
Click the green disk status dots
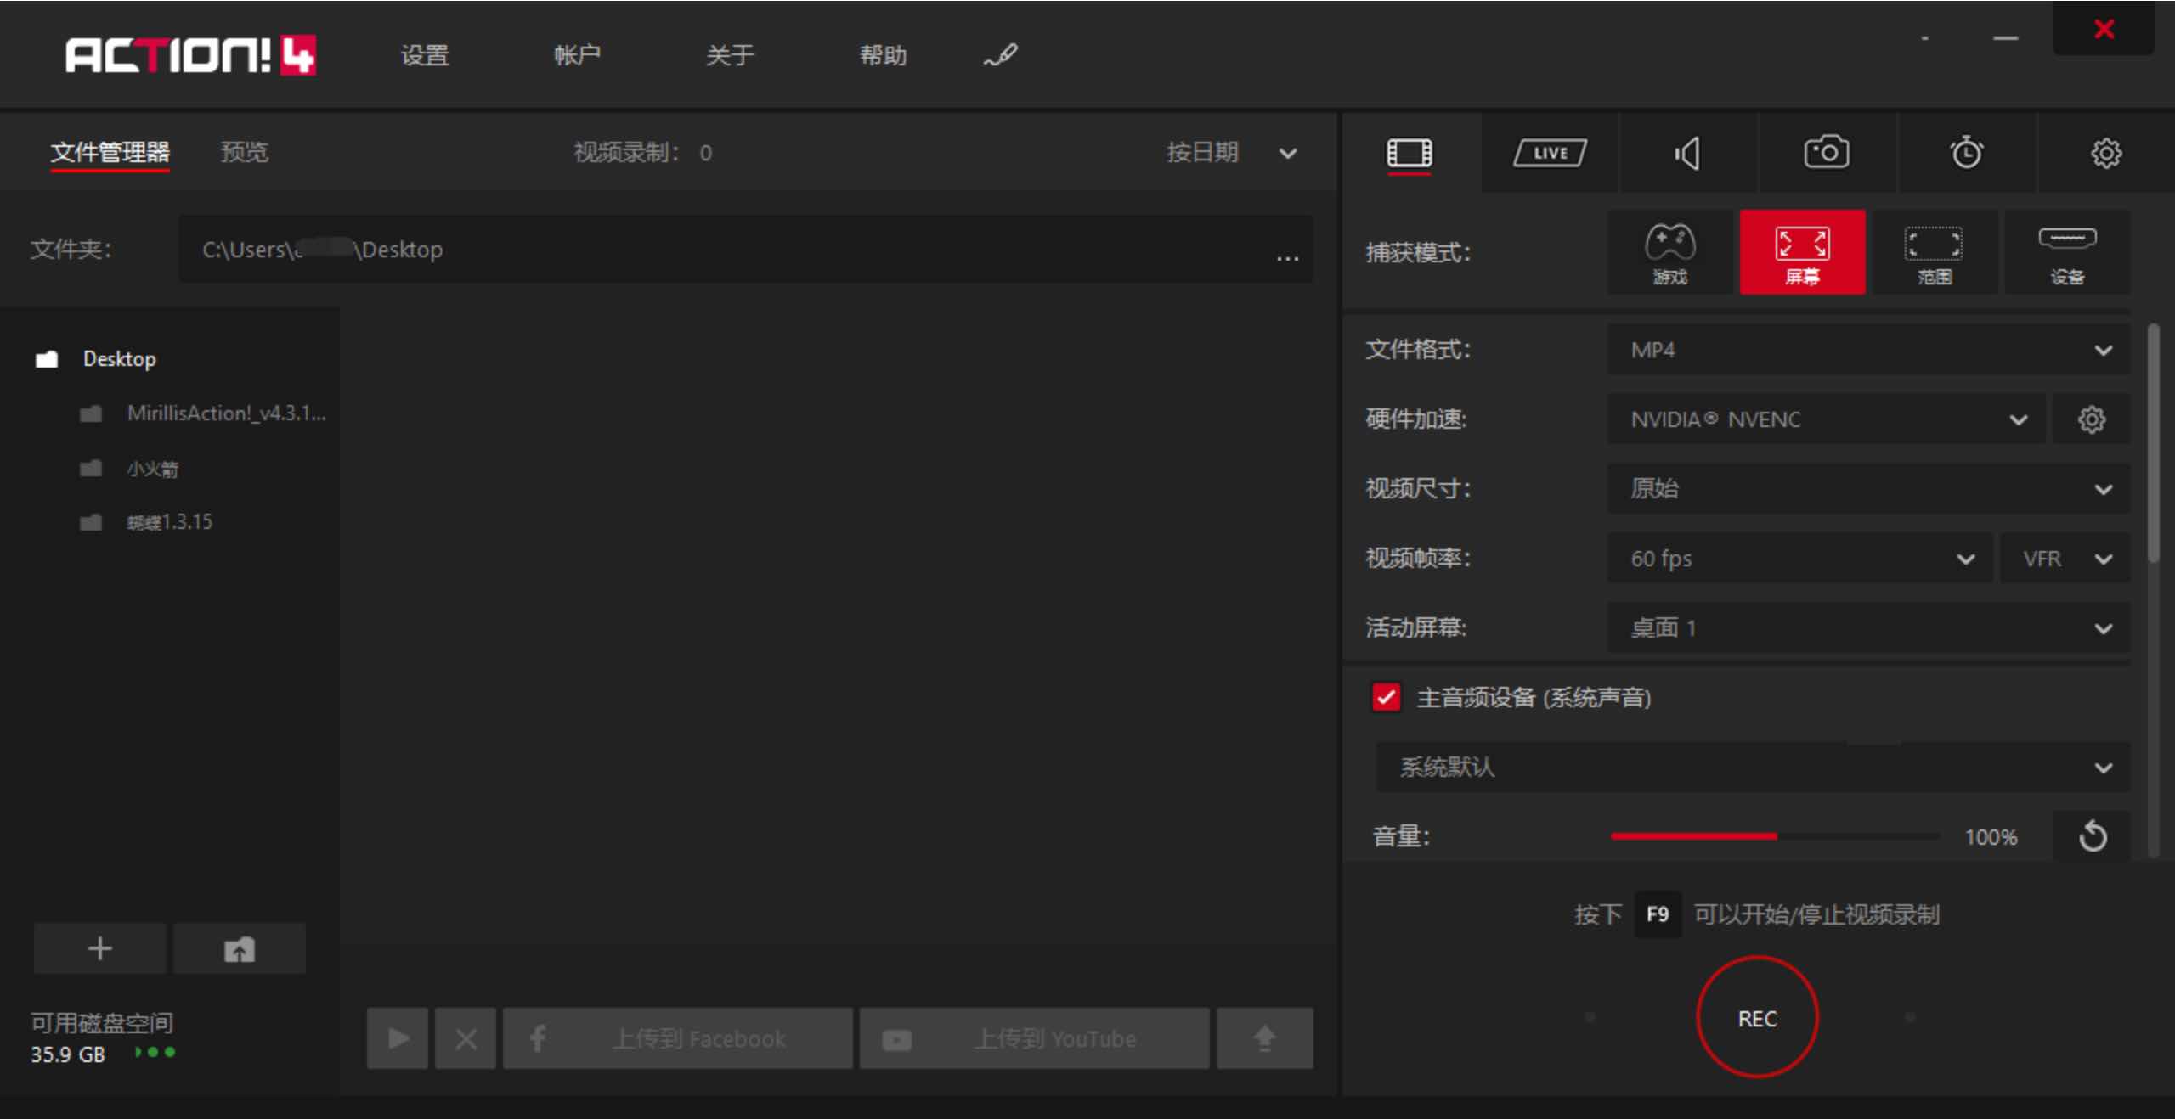click(155, 1053)
